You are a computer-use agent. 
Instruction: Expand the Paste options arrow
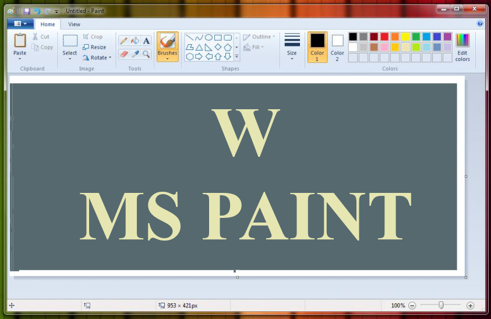[x=20, y=58]
